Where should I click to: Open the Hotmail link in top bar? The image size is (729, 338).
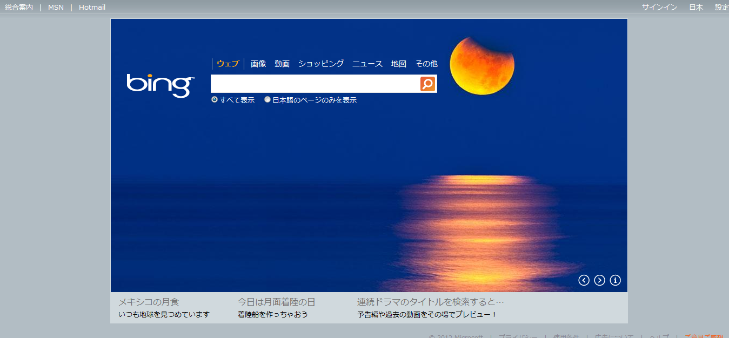click(x=92, y=7)
